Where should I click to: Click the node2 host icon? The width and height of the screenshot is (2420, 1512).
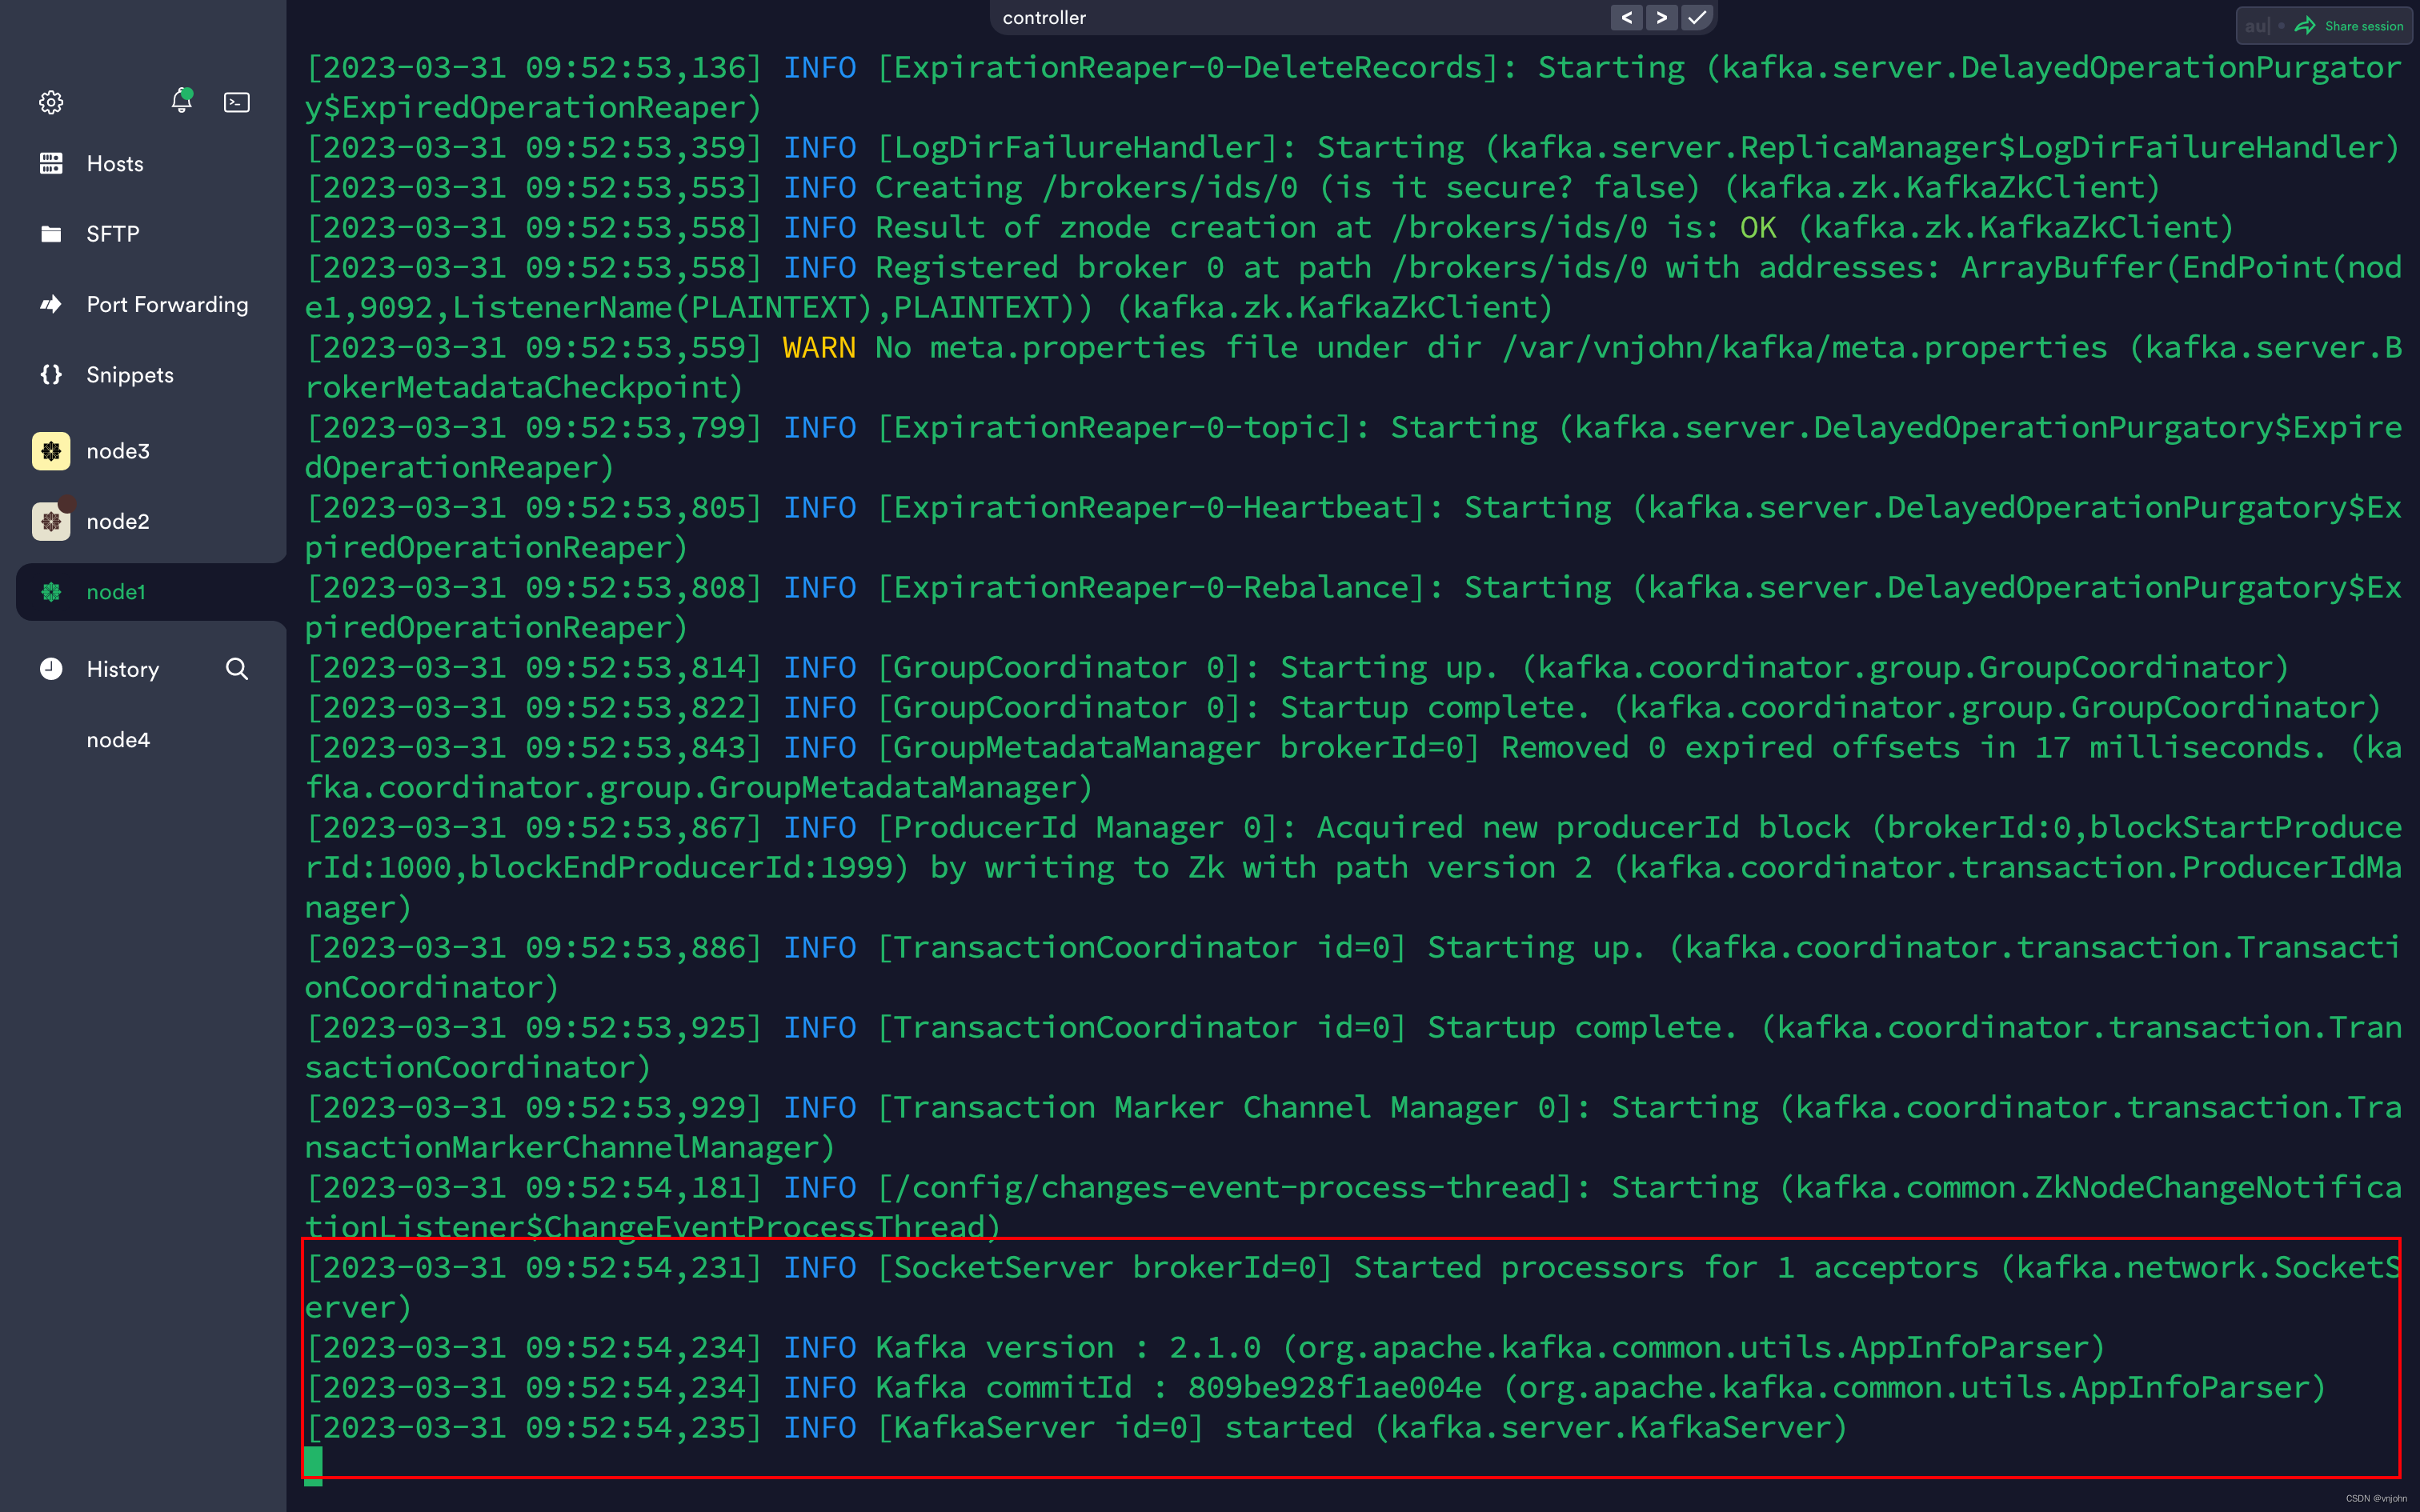51,521
